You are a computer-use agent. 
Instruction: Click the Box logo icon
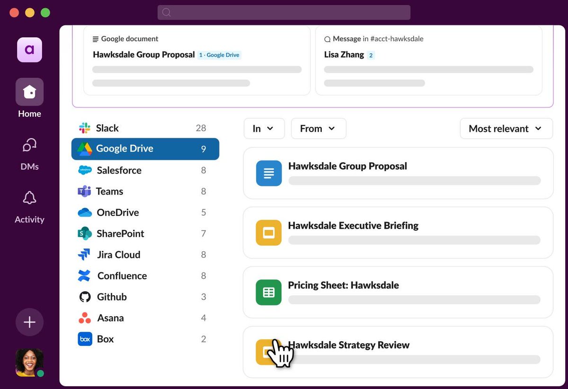85,339
